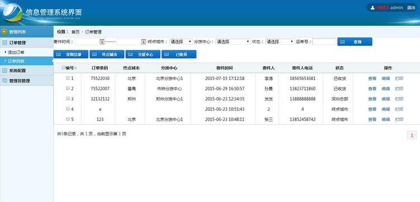Click sender name 张三

coord(268,119)
